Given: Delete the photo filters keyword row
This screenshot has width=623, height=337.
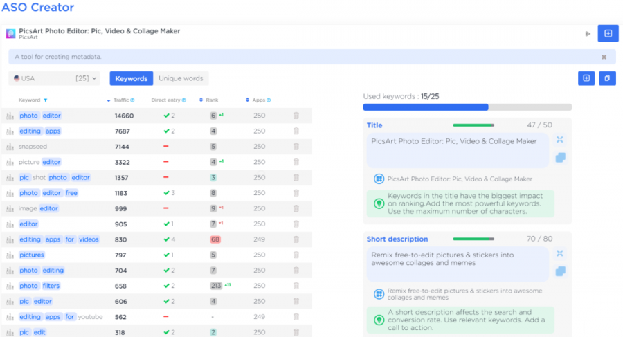Looking at the screenshot, I should point(296,286).
